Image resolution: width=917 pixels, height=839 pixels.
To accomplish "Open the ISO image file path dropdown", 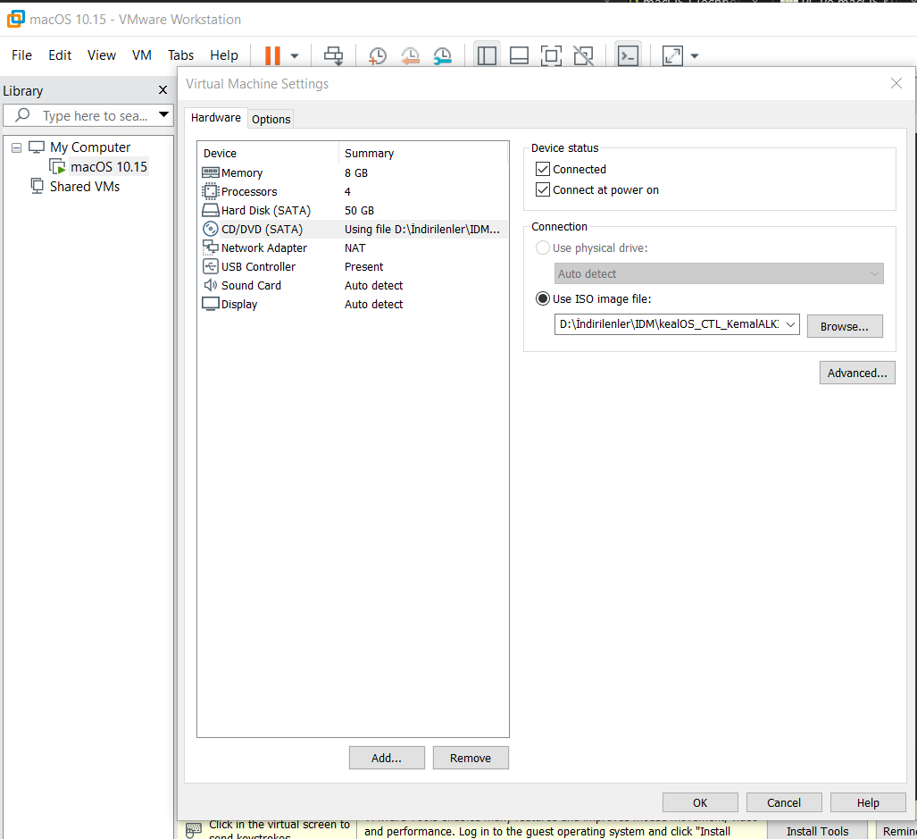I will tap(790, 324).
